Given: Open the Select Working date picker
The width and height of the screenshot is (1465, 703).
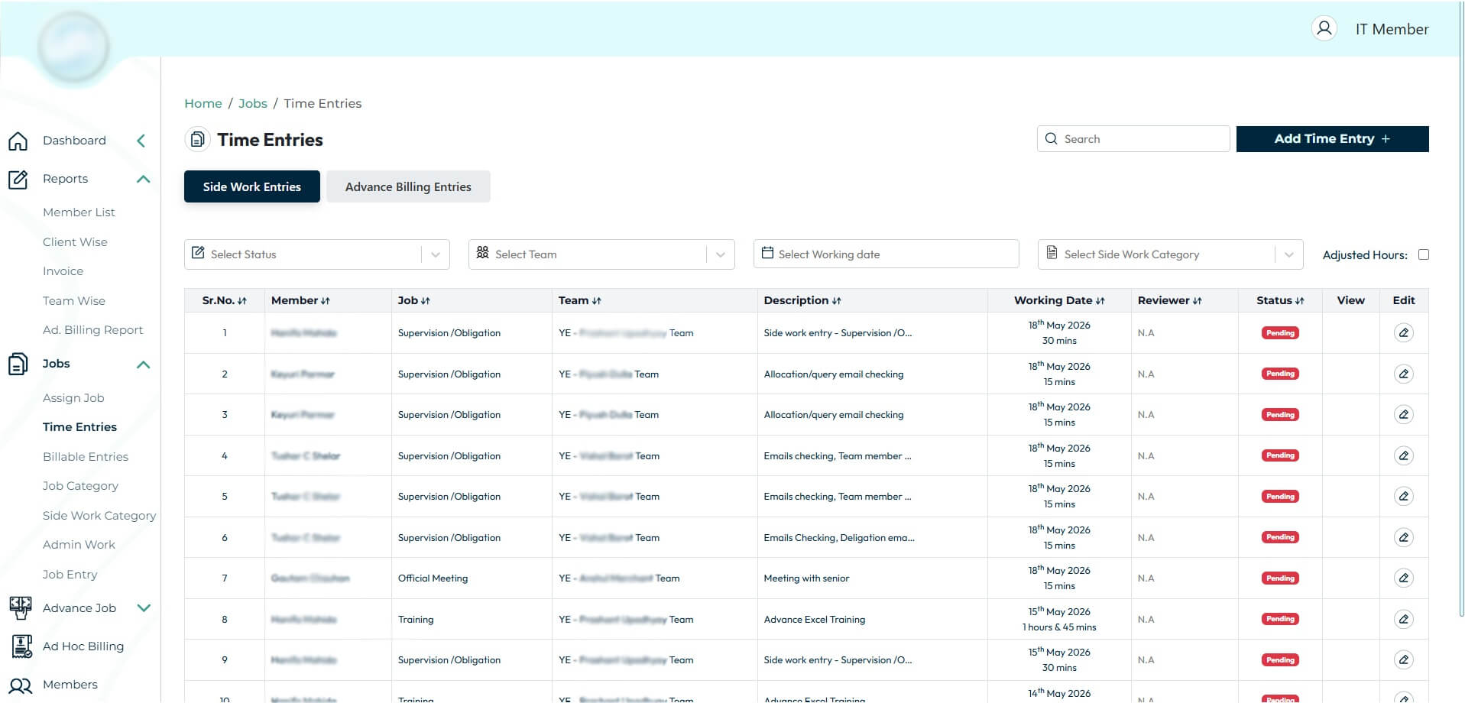Looking at the screenshot, I should pyautogui.click(x=886, y=254).
